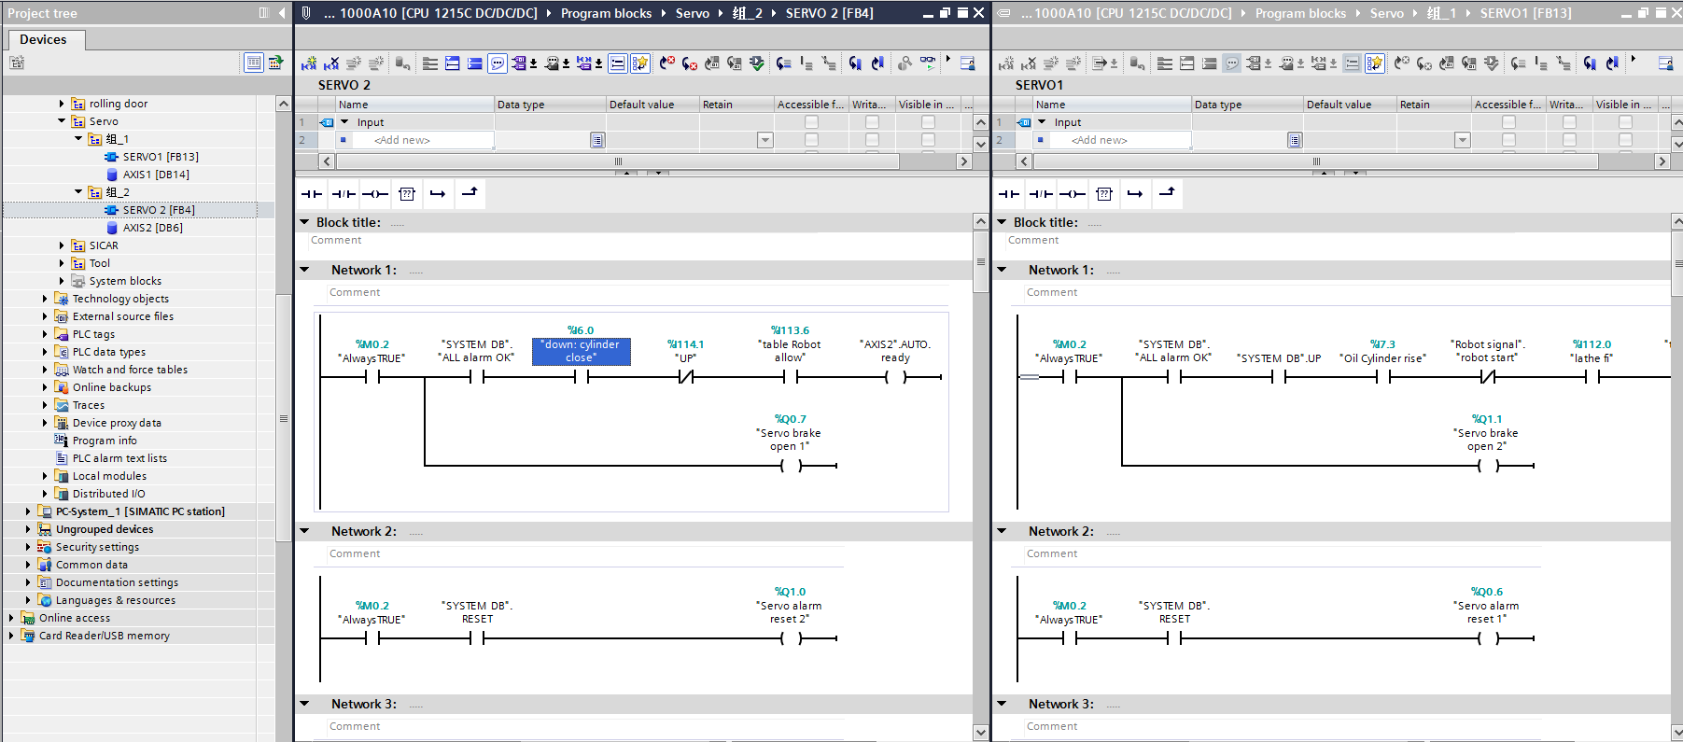Check Writable box for Input row in SERVO1
This screenshot has height=742, width=1683.
coord(1569,122)
